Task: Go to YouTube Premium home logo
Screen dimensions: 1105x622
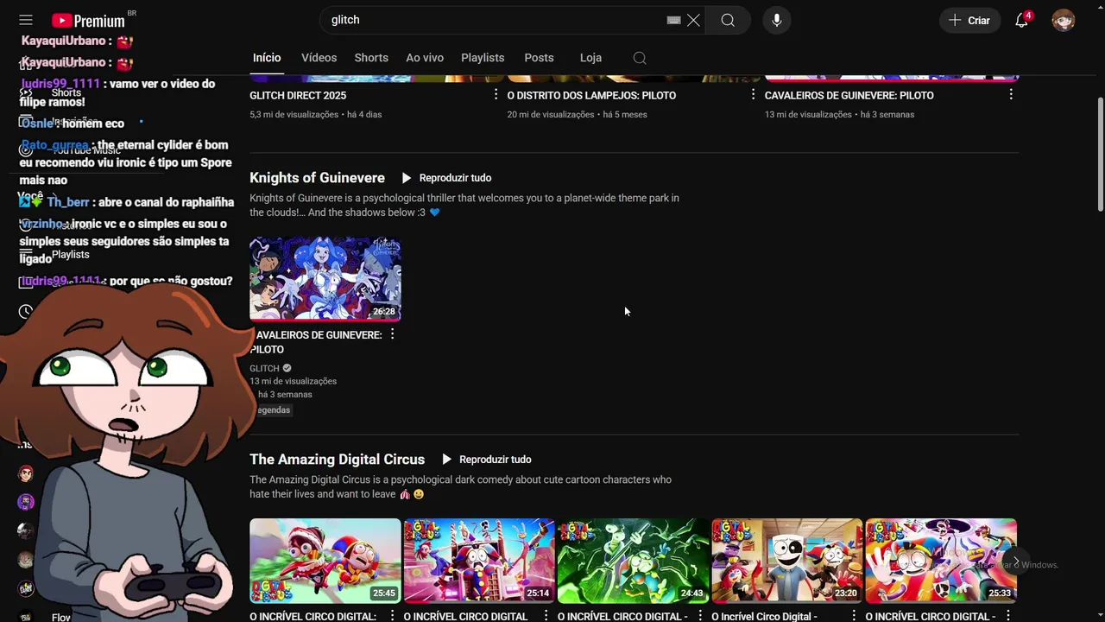Action: click(x=89, y=20)
